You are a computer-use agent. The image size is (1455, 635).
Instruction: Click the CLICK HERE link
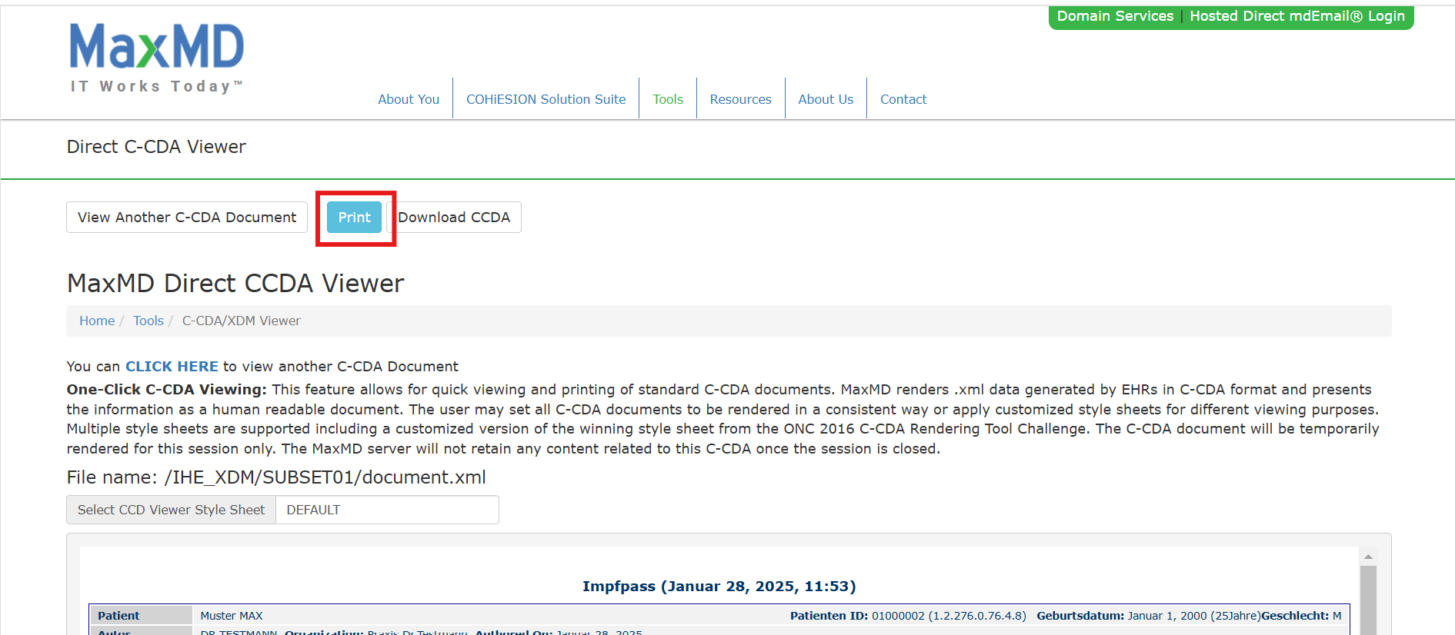pyautogui.click(x=172, y=367)
